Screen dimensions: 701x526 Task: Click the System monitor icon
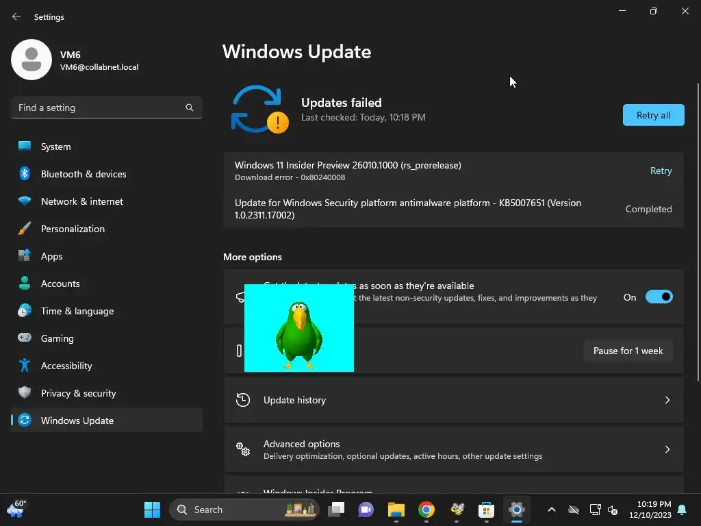point(25,147)
